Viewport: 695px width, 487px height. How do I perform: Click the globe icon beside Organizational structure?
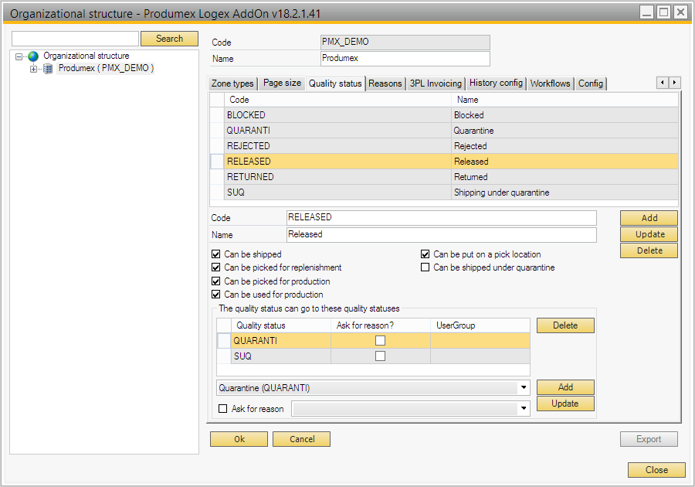click(33, 56)
